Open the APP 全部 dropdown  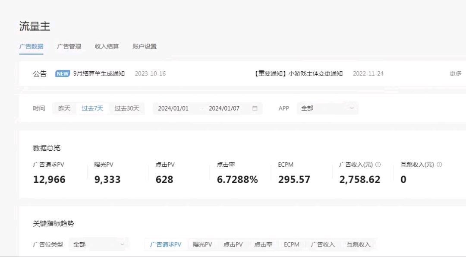click(327, 108)
